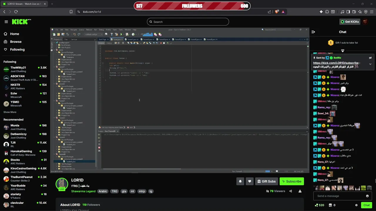This screenshot has width=376, height=211.
Task: Open the clavicular IRL channel
Action: [25, 205]
